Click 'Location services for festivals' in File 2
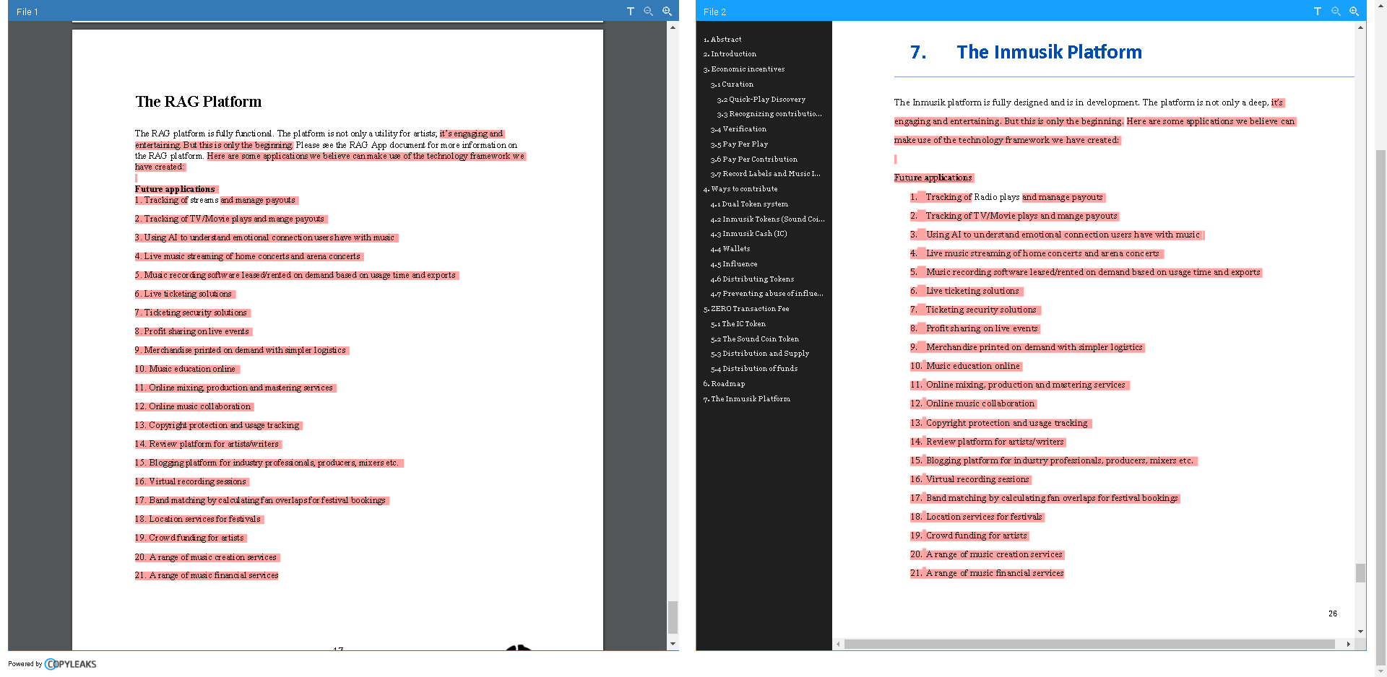The width and height of the screenshot is (1387, 677). pyautogui.click(x=984, y=517)
